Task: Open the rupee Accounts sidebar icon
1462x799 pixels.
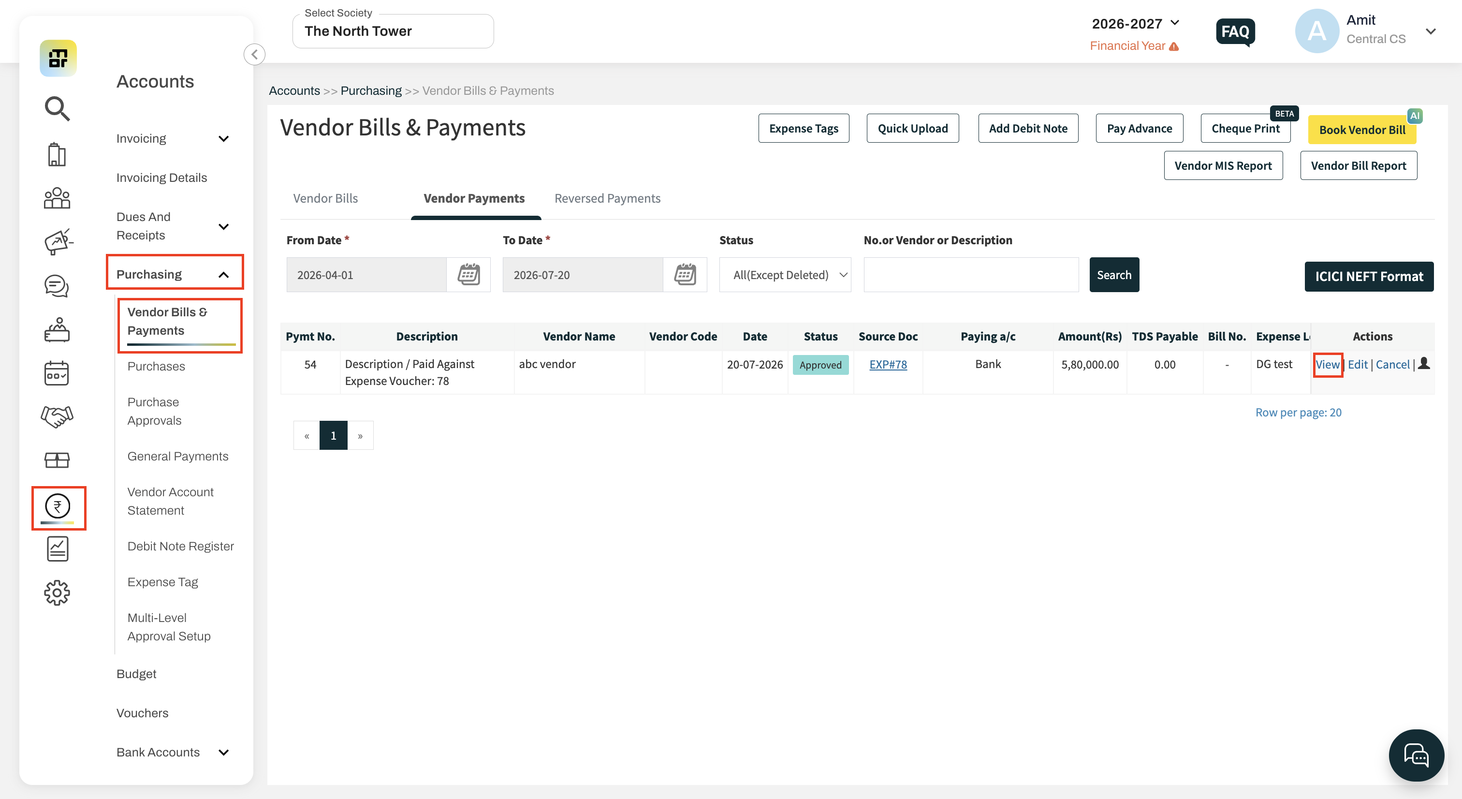Action: coord(58,506)
